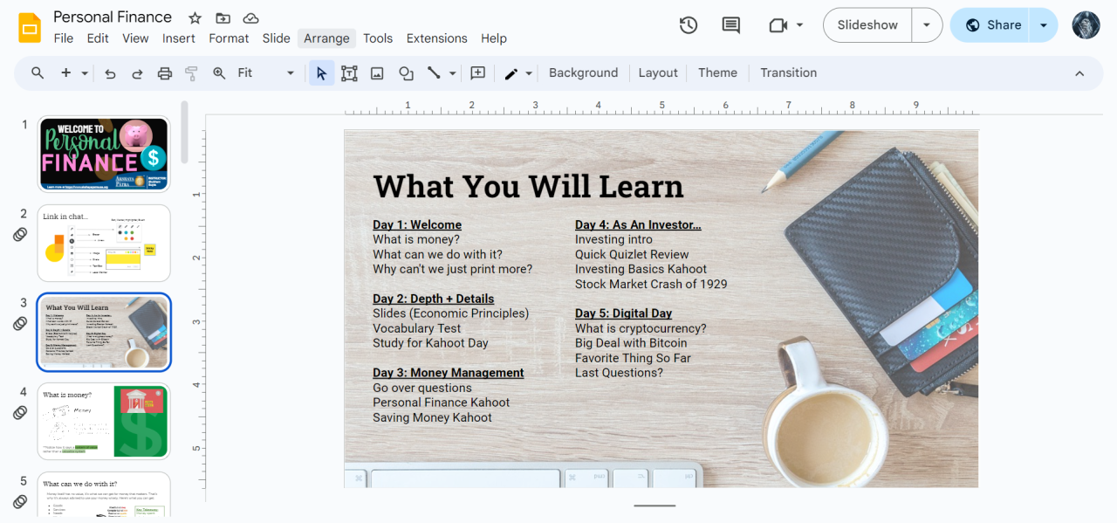This screenshot has width=1117, height=523.
Task: Open the Arrange menu
Action: (326, 38)
